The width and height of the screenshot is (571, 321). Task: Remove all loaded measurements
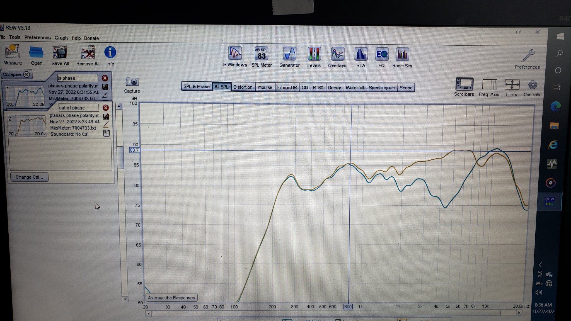click(x=88, y=56)
